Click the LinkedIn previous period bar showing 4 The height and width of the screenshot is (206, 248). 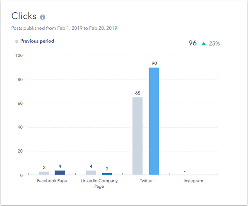click(91, 172)
